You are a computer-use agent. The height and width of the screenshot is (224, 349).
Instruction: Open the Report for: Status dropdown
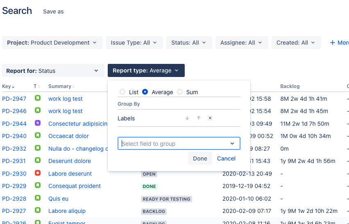click(53, 70)
